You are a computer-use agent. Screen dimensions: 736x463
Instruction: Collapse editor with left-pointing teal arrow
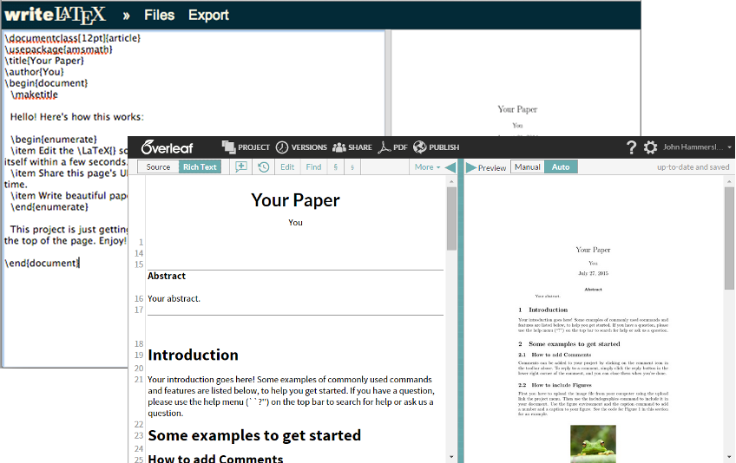(450, 167)
